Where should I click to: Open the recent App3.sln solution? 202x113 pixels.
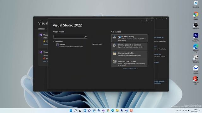coord(79,45)
